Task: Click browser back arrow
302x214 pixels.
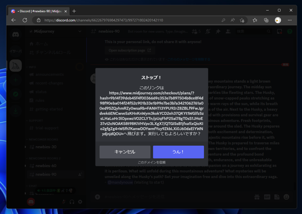Action: coord(13,20)
